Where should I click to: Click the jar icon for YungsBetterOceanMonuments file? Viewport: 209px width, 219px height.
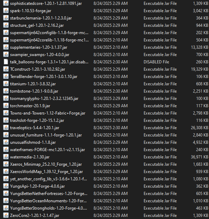pyautogui.click(x=6, y=201)
